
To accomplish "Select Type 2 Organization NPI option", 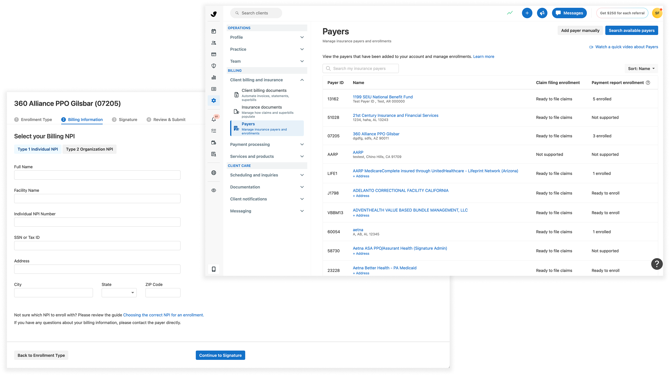I will click(x=90, y=149).
